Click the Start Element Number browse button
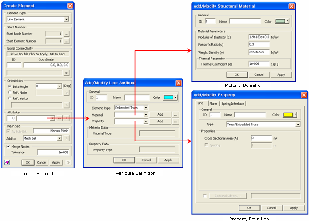Viewport: 311px width, 223px height. [67, 41]
